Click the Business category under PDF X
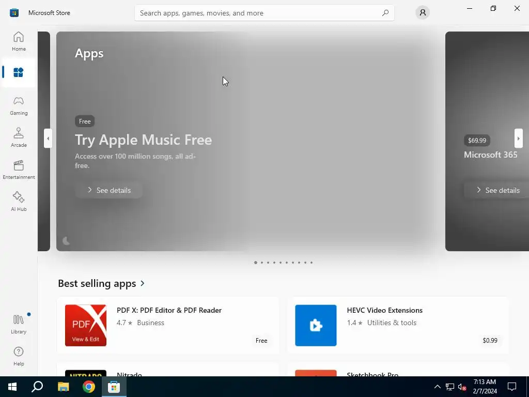 coord(150,323)
